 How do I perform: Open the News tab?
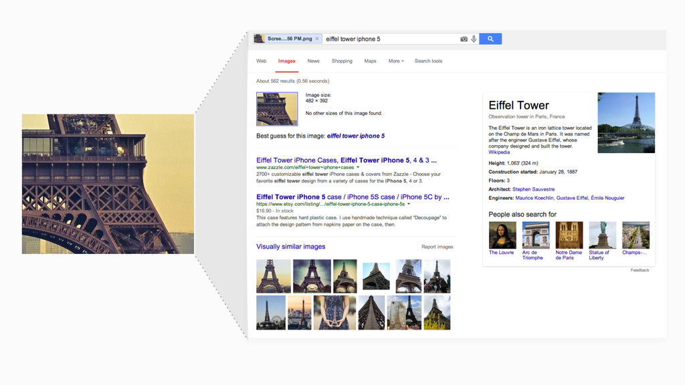(x=313, y=61)
